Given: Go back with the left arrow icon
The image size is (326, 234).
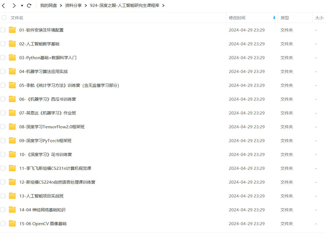Looking at the screenshot, I should (x=3, y=6).
